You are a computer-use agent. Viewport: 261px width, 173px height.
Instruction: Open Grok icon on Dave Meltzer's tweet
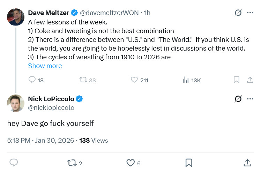pyautogui.click(x=238, y=13)
